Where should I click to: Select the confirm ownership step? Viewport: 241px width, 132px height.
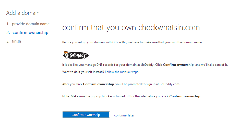[30, 33]
